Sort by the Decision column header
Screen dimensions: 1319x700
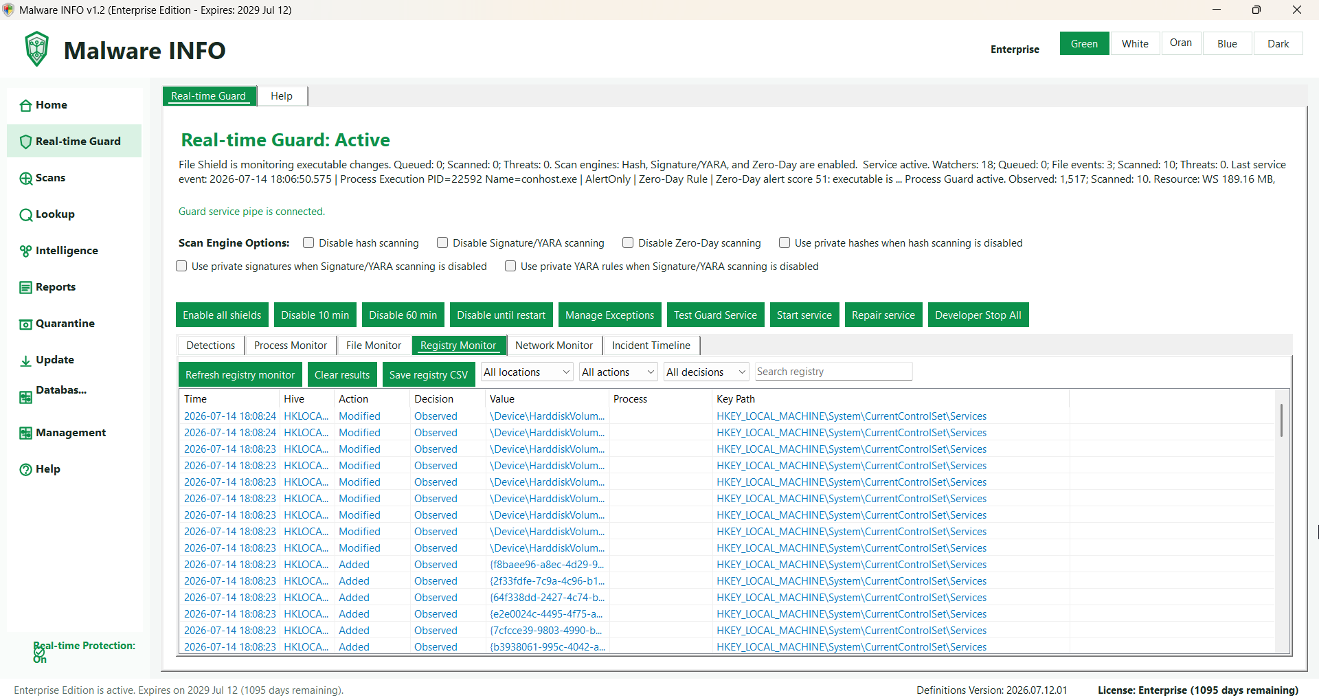pos(447,398)
